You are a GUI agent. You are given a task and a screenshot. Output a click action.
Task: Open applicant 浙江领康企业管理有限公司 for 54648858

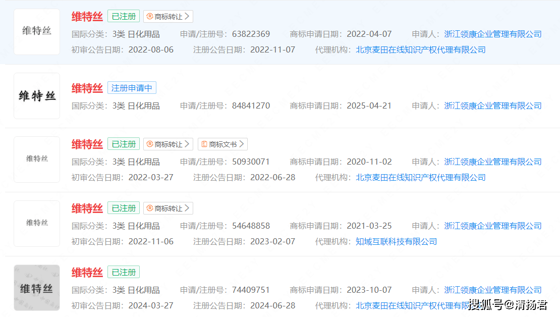pyautogui.click(x=493, y=226)
